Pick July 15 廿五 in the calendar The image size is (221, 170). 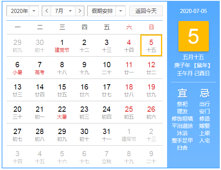(62, 90)
